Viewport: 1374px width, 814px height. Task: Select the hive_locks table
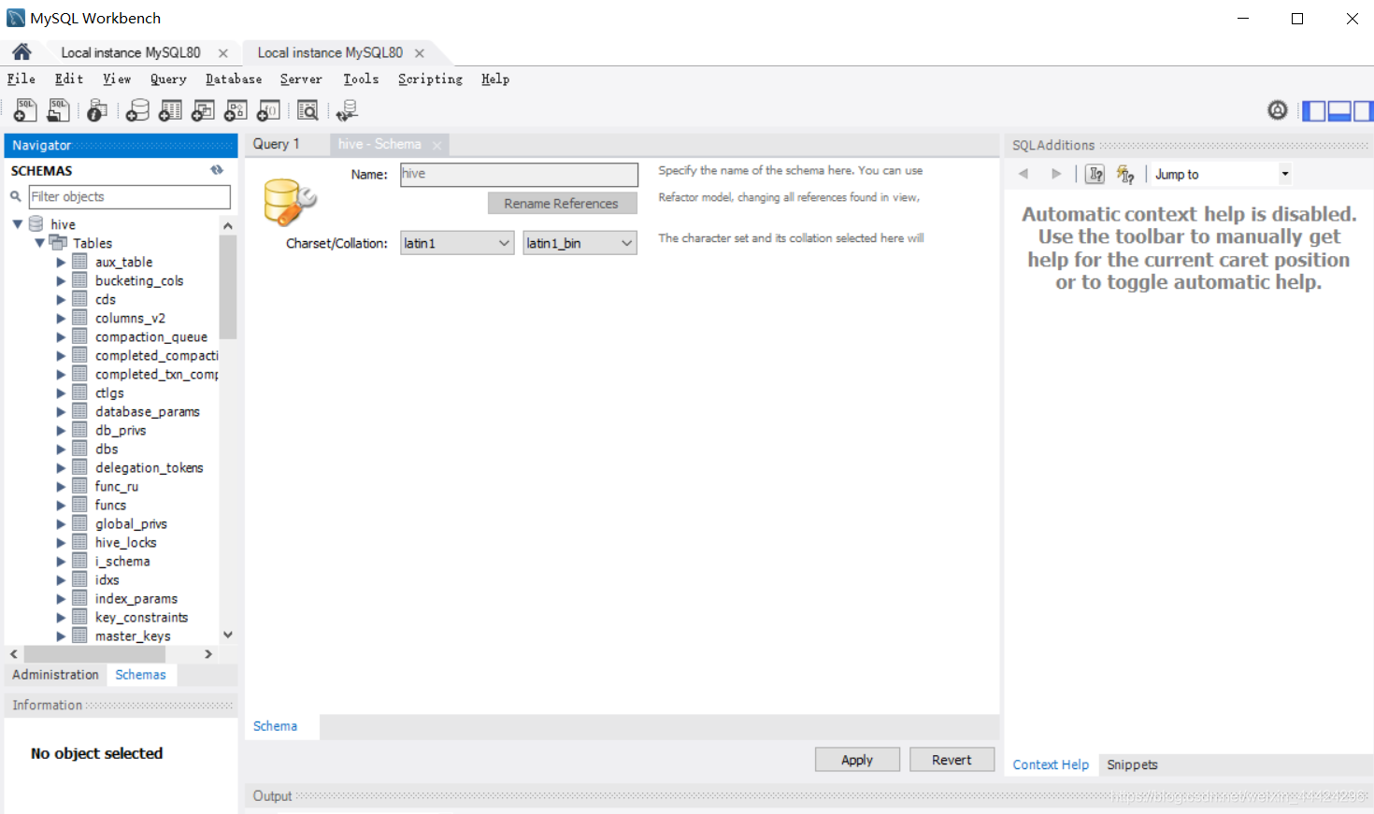(126, 542)
